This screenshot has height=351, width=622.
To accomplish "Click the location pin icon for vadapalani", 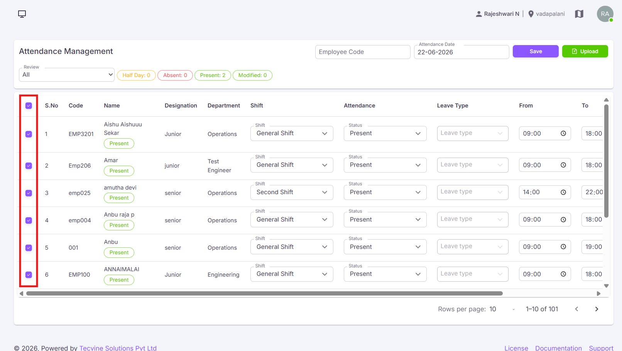I will (x=531, y=14).
